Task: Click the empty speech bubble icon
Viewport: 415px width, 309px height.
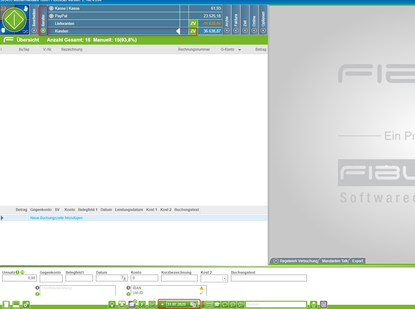Action: [225, 304]
